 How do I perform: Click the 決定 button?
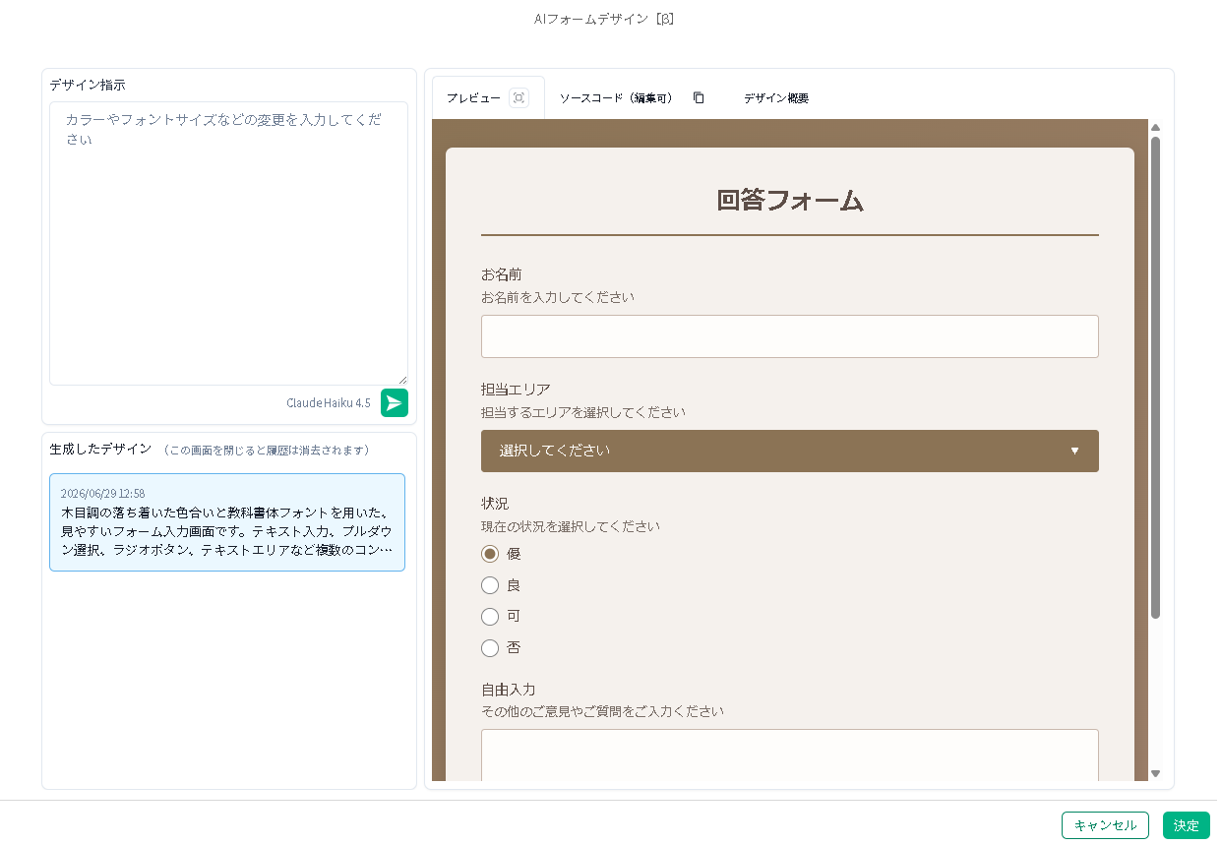tap(1187, 825)
